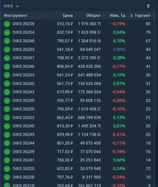Select the ОФЗ 26240 instrument name
The image size is (158, 187).
point(24,84)
